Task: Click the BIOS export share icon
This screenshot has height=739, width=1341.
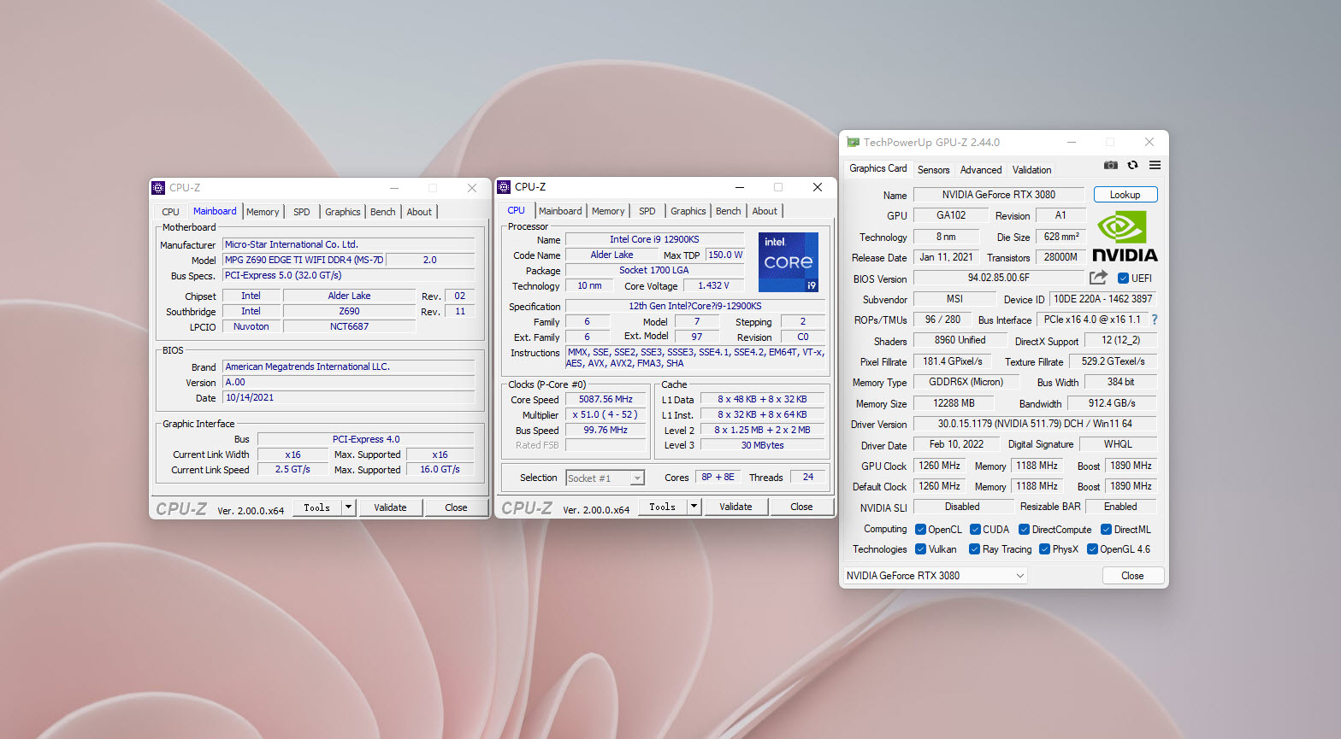Action: pos(1098,278)
